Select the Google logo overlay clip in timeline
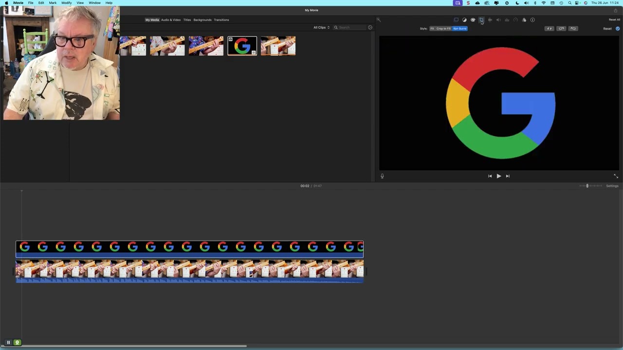 [189, 249]
